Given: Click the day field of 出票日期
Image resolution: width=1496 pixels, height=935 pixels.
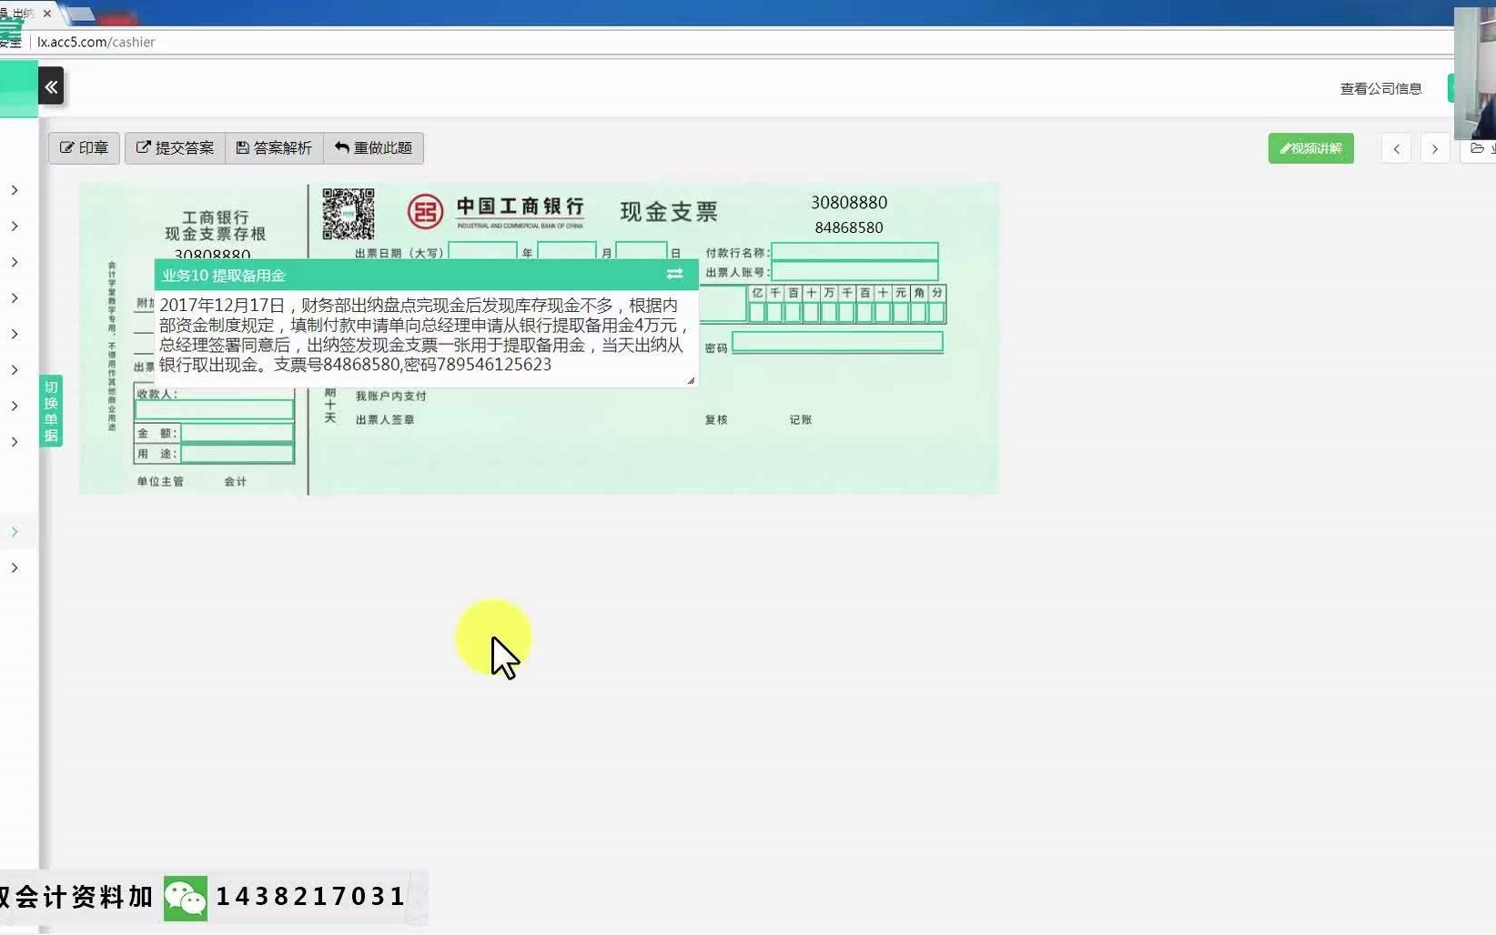Looking at the screenshot, I should (642, 251).
